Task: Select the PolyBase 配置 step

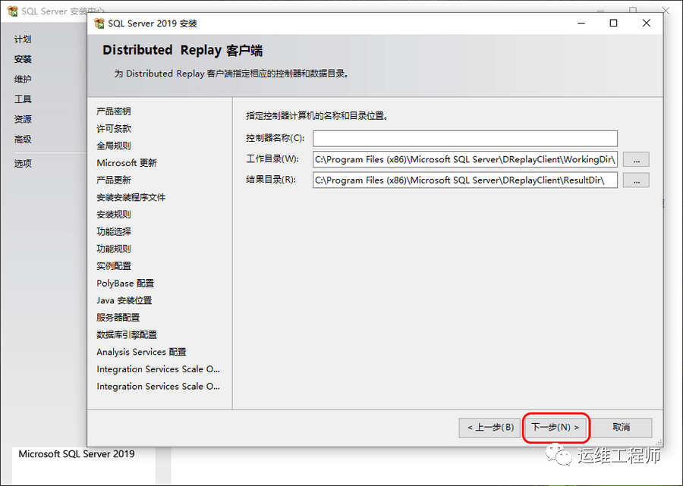Action: pos(125,284)
